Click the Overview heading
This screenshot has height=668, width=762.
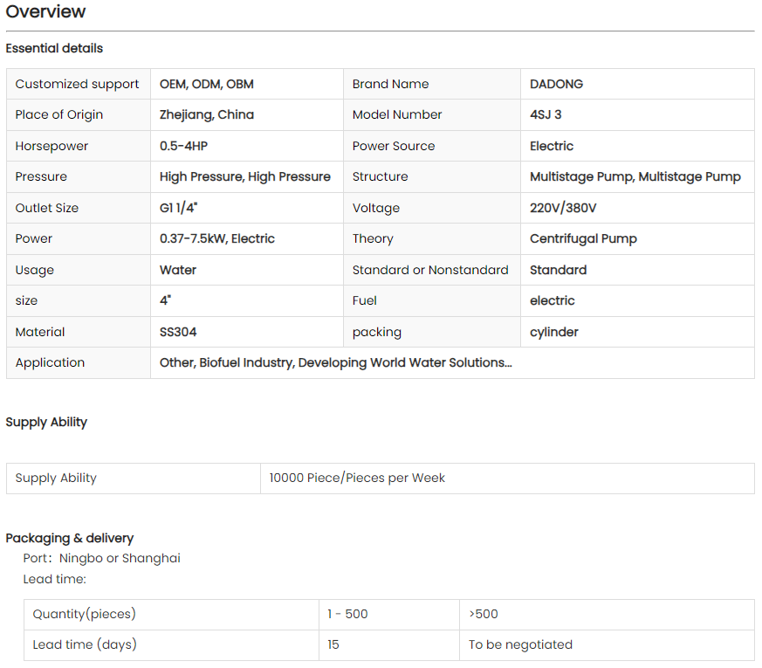45,11
